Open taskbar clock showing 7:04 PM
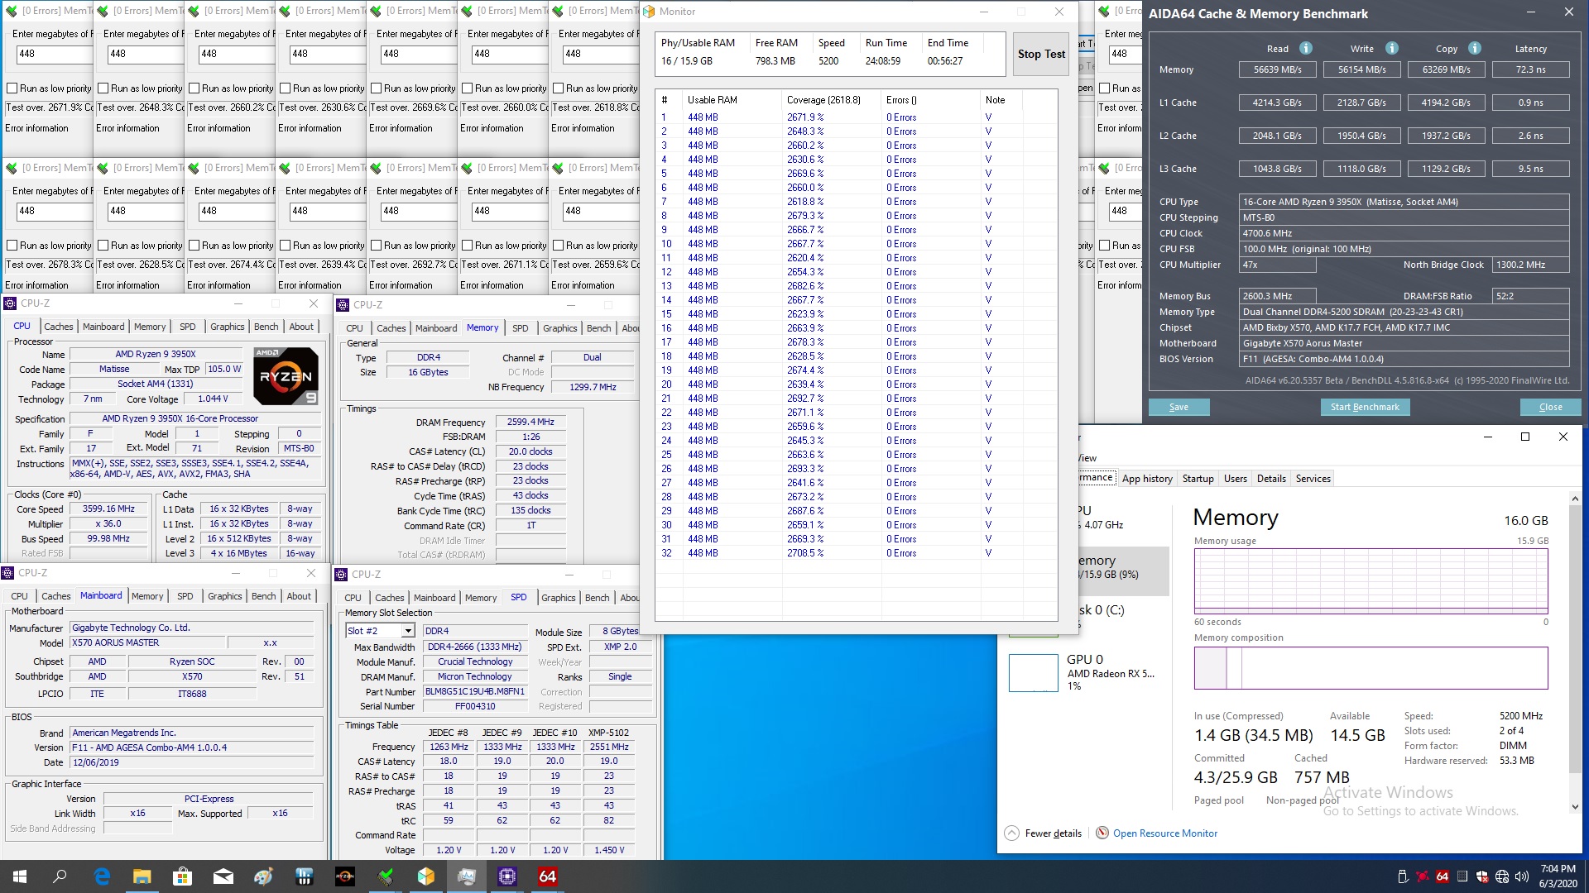 (1558, 876)
